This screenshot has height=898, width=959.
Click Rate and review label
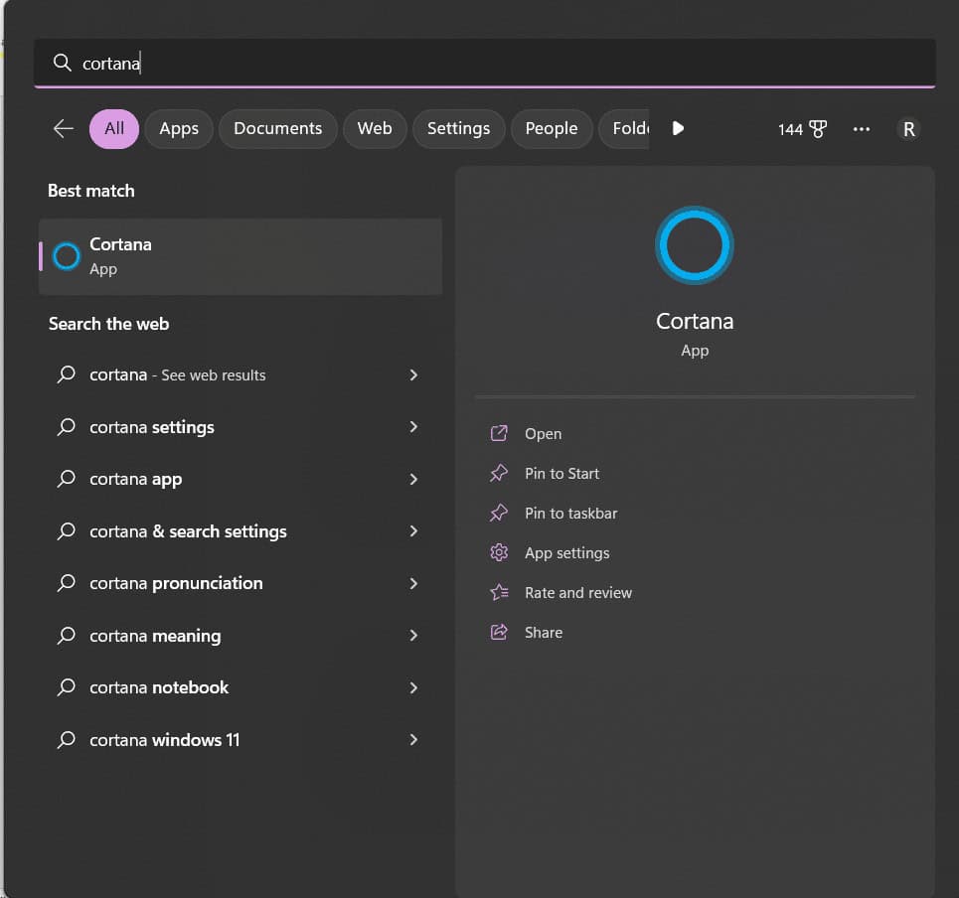tap(578, 592)
